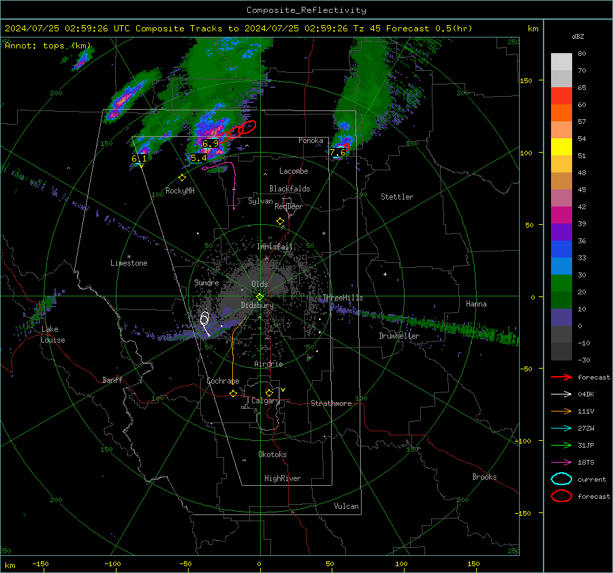
Task: Click the green 20-30 dBZ color swatch
Action: click(561, 283)
